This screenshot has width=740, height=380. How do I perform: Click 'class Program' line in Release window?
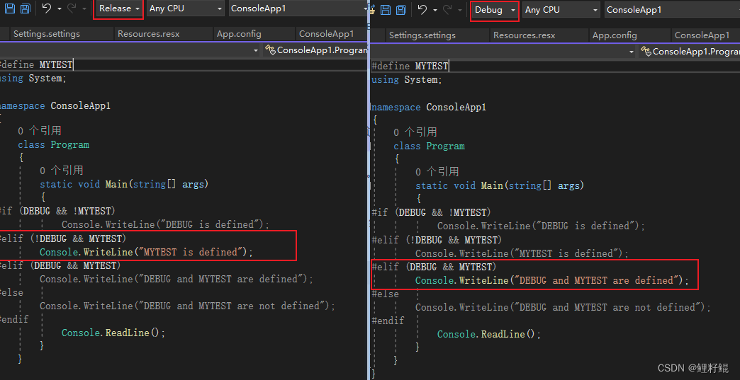click(x=53, y=144)
